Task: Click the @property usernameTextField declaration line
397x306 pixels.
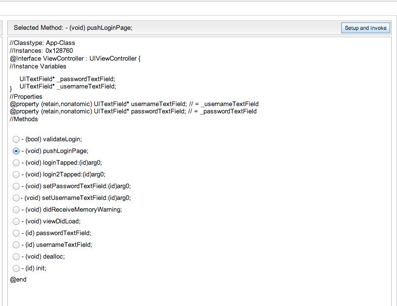Action: click(134, 104)
